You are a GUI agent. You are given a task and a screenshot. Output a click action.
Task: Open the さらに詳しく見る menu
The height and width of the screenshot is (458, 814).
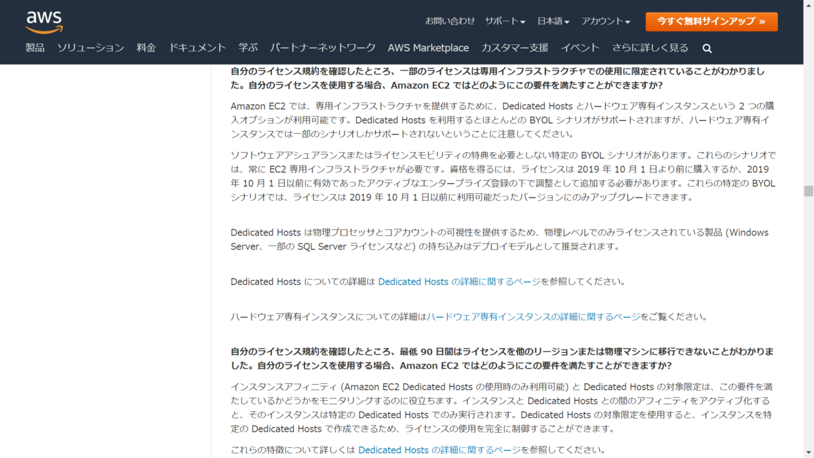point(650,47)
